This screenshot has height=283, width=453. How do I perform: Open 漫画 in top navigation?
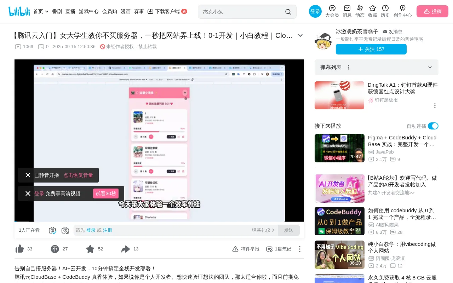(x=126, y=11)
